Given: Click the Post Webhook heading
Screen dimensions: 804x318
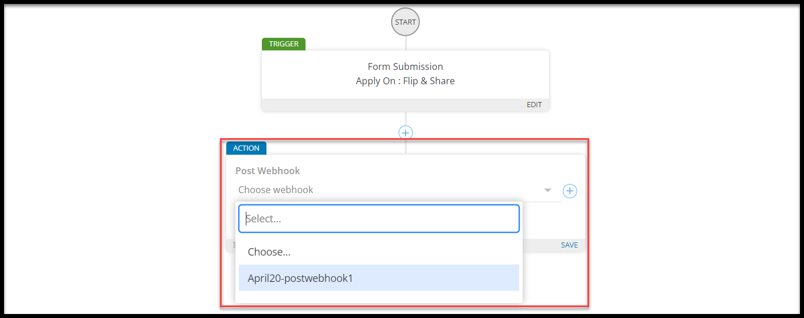Looking at the screenshot, I should (x=268, y=171).
